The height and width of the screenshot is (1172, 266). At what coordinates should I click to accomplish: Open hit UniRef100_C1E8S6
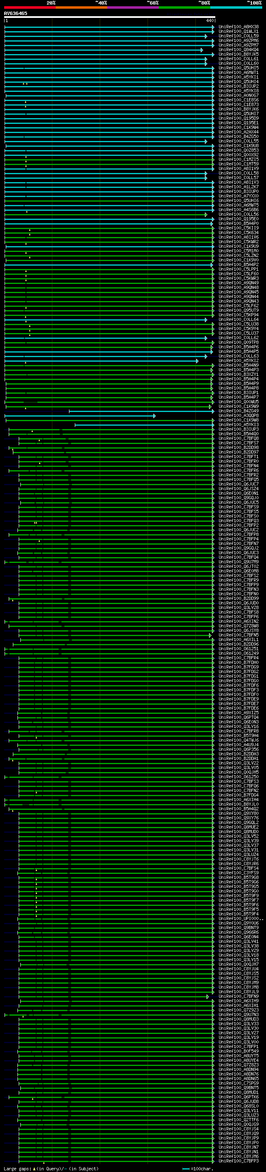(239, 100)
